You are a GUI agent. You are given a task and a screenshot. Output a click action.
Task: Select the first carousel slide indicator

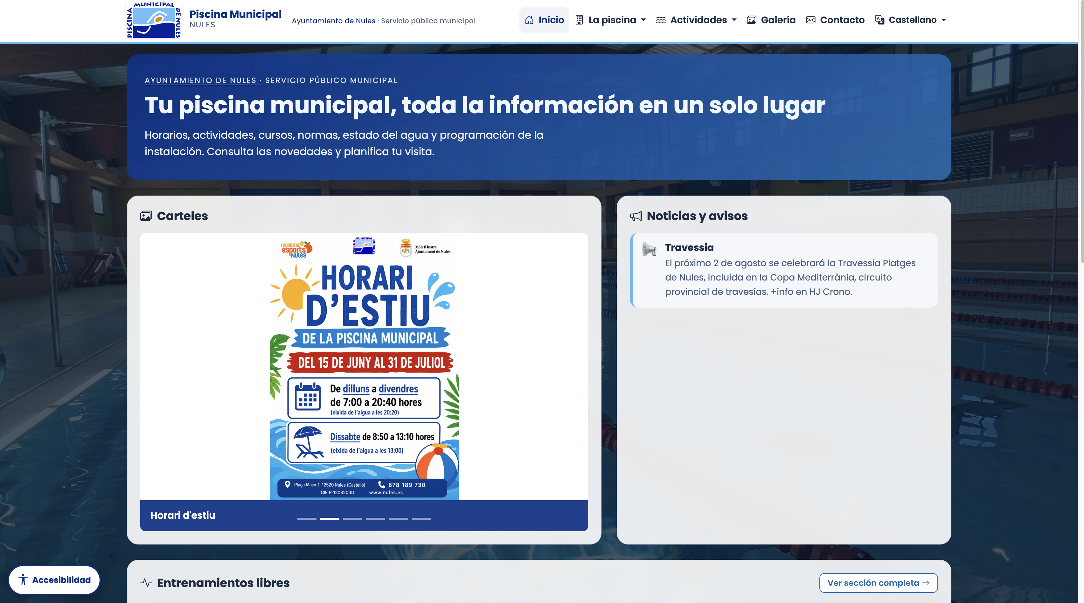307,518
